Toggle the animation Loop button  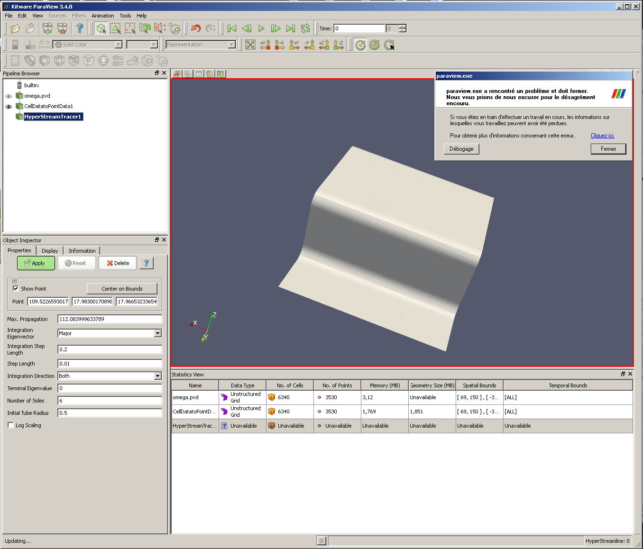[x=305, y=28]
